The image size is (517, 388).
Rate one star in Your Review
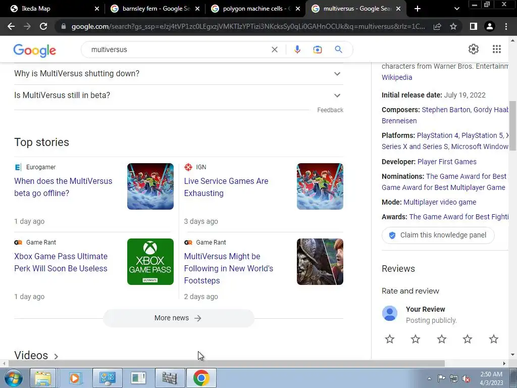pyautogui.click(x=390, y=339)
